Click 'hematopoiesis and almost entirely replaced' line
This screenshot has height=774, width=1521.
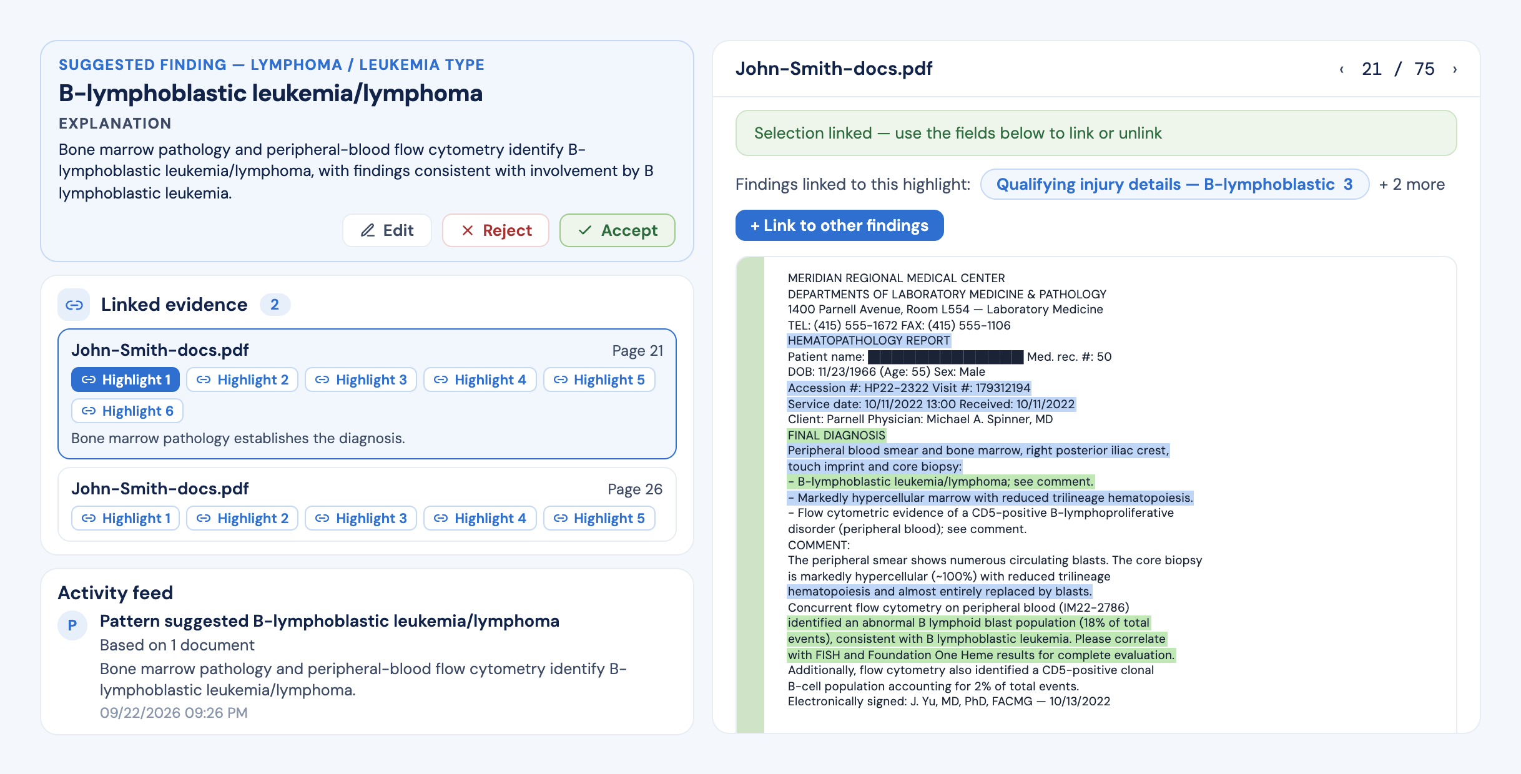click(x=940, y=591)
